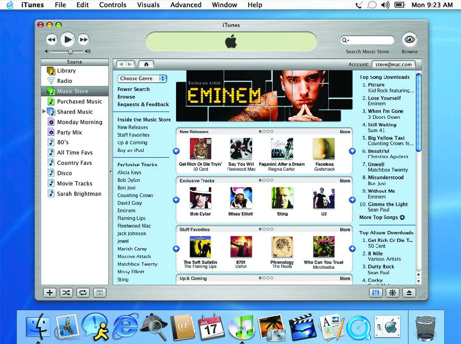Open iTunes from the Dock
The width and height of the screenshot is (461, 344).
pos(241,328)
